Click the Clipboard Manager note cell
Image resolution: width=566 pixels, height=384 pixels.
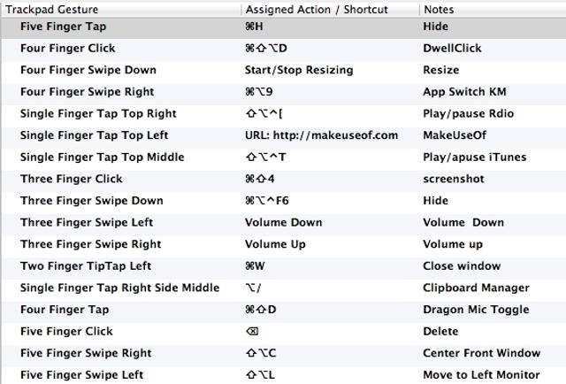(x=476, y=288)
